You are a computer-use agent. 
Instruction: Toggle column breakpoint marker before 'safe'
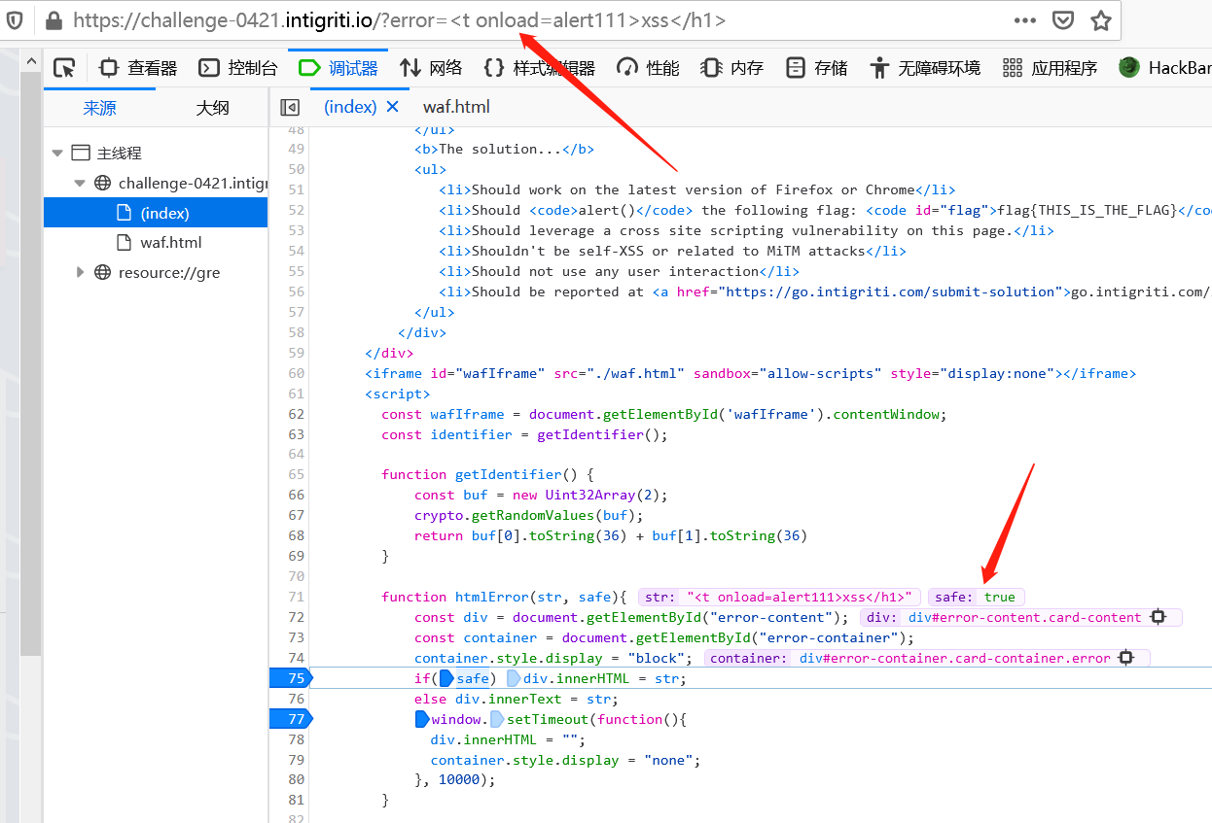447,678
